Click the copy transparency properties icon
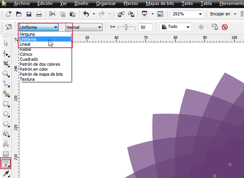This screenshot has height=178, width=244. coord(215,27)
